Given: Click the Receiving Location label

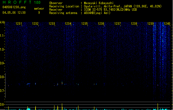Looking at the screenshot, I should point(64,6).
